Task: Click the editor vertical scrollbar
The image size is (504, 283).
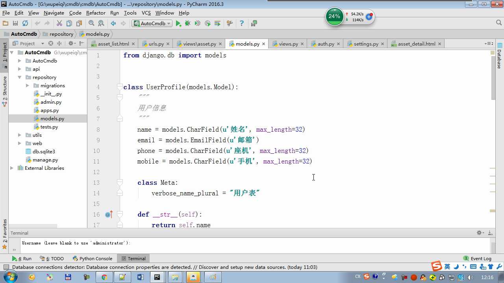Action: click(493, 78)
